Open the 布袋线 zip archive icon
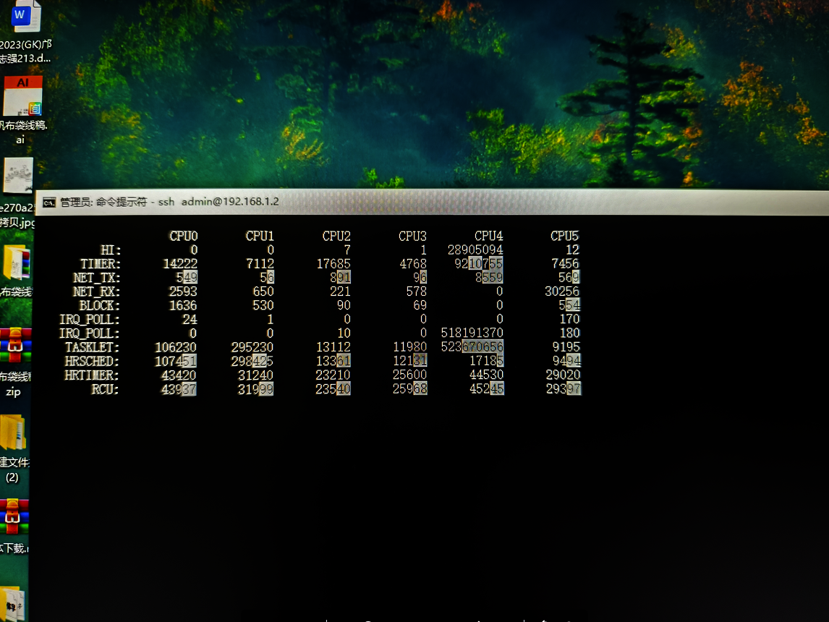 coord(15,346)
